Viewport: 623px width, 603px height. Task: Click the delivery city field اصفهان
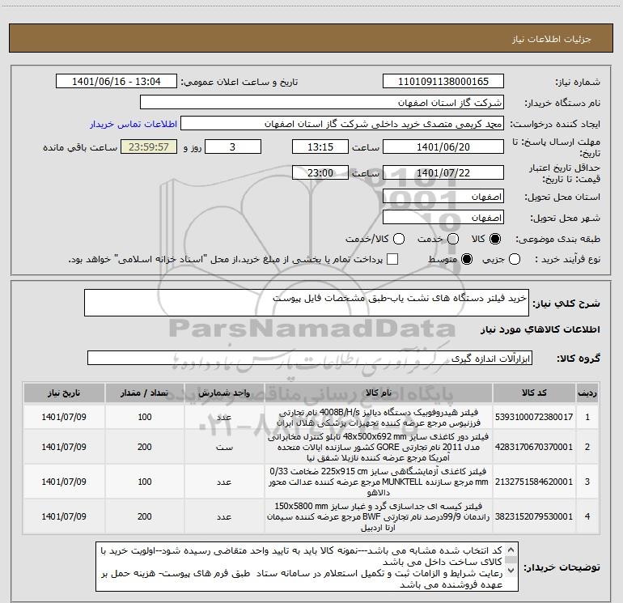[443, 218]
